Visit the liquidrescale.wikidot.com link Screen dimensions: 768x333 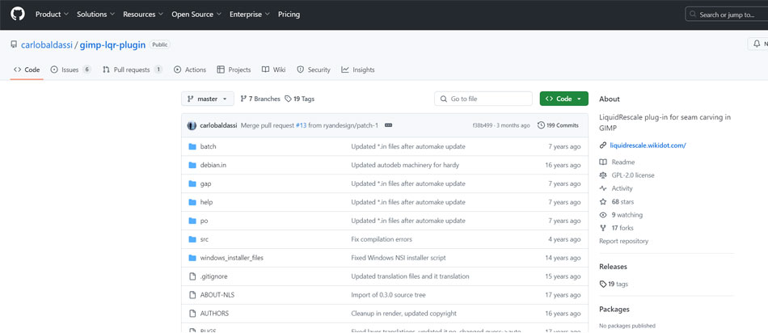pos(648,145)
